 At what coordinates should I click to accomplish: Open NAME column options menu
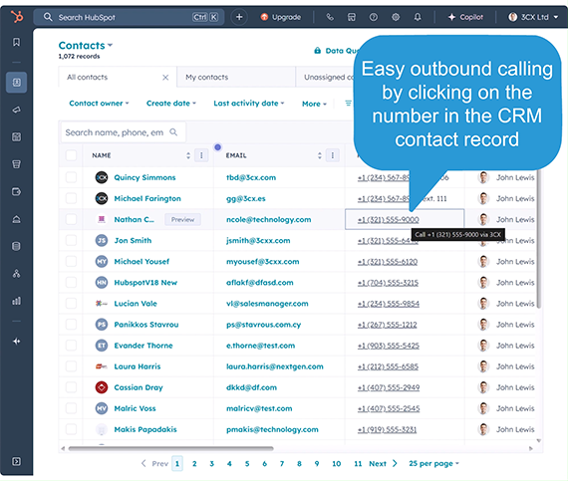pyautogui.click(x=201, y=155)
